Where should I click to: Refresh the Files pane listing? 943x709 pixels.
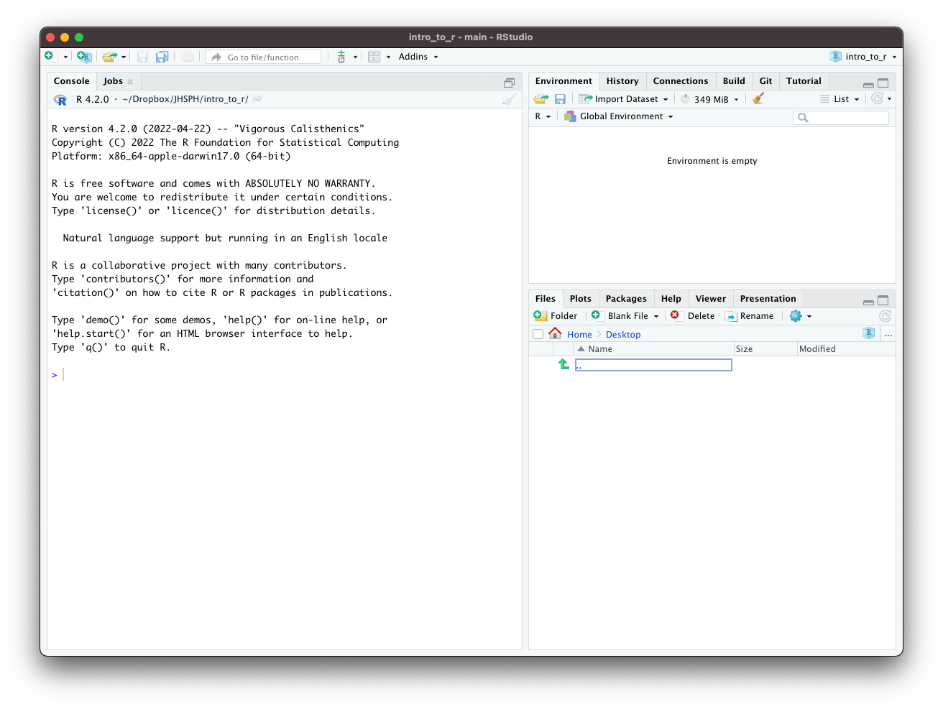[885, 316]
